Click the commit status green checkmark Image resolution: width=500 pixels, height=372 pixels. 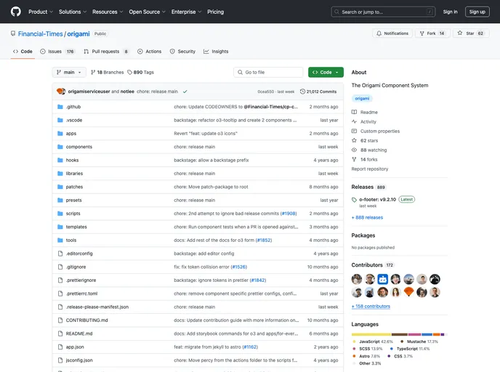[185, 92]
